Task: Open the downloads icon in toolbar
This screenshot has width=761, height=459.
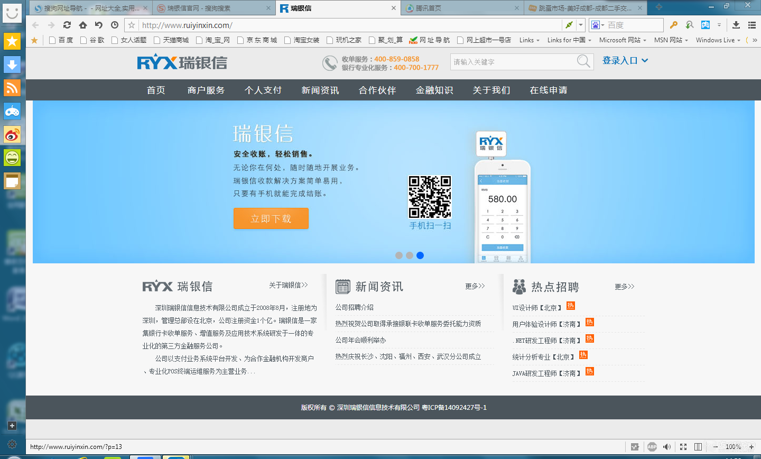Action: 736,25
